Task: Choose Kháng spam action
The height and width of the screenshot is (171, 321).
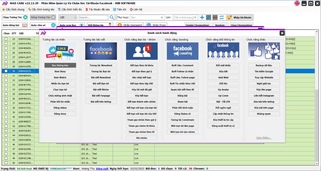Action: coord(264,113)
